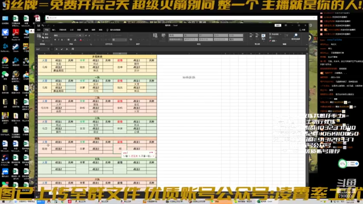The height and width of the screenshot is (204, 363).
Task: Click the Share button
Action: click(x=302, y=30)
